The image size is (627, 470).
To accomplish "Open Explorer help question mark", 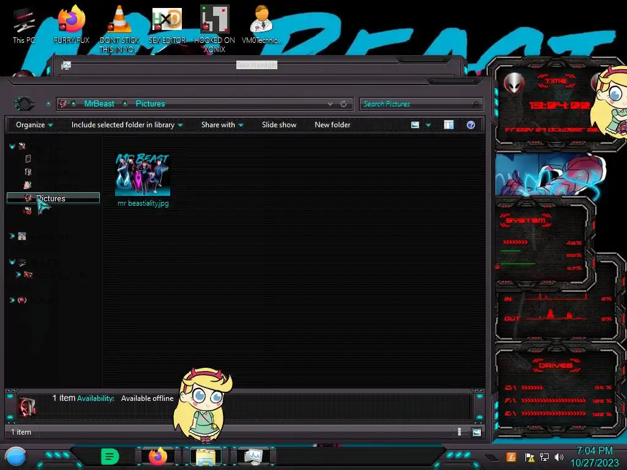I will (x=471, y=125).
